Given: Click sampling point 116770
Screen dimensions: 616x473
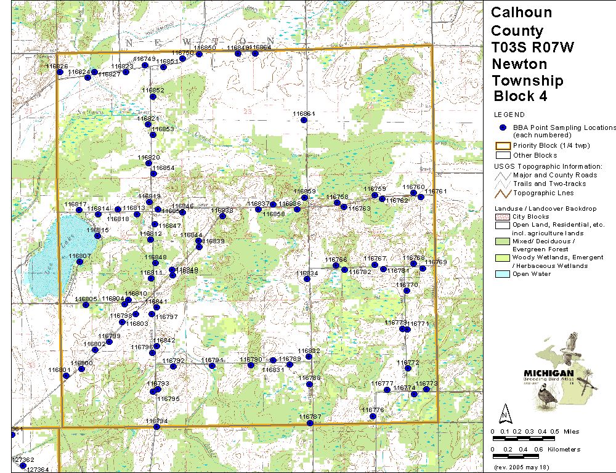Looking at the screenshot, I should pos(407,291).
